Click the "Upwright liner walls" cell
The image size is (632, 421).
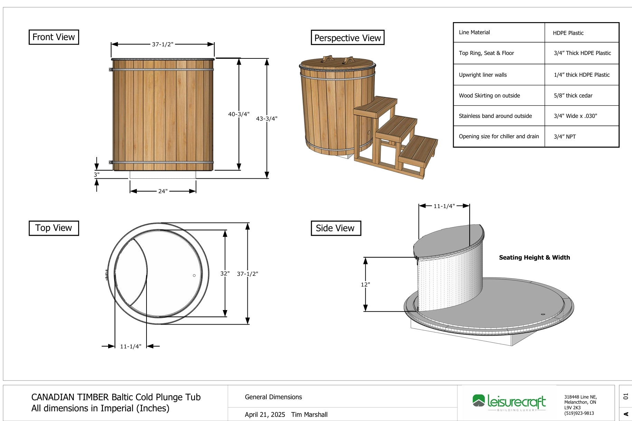click(499, 75)
